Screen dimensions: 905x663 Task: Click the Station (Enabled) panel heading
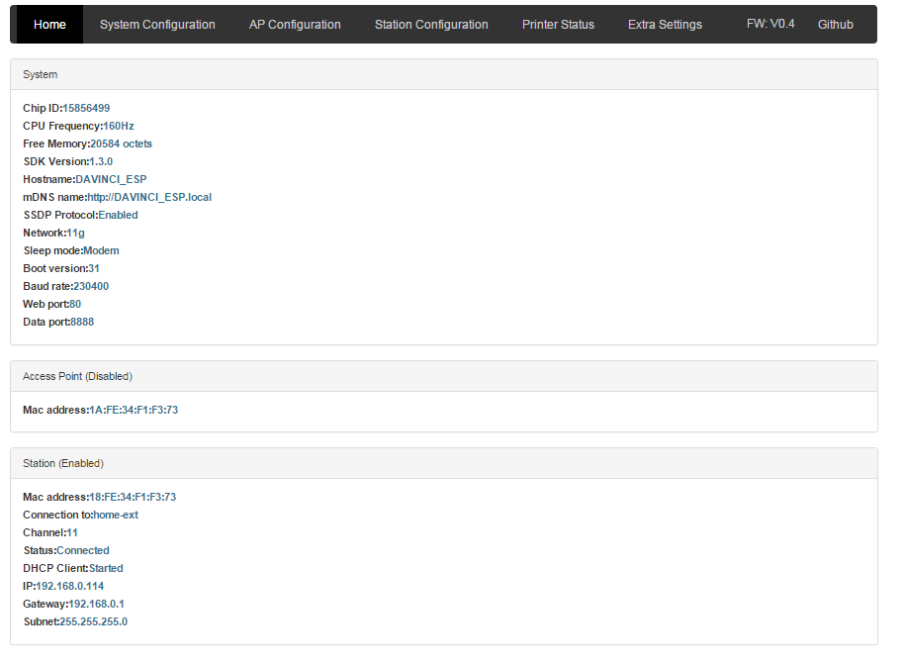coord(63,463)
